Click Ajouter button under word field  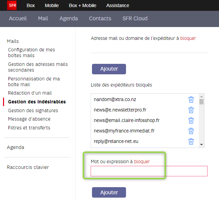tap(109, 192)
